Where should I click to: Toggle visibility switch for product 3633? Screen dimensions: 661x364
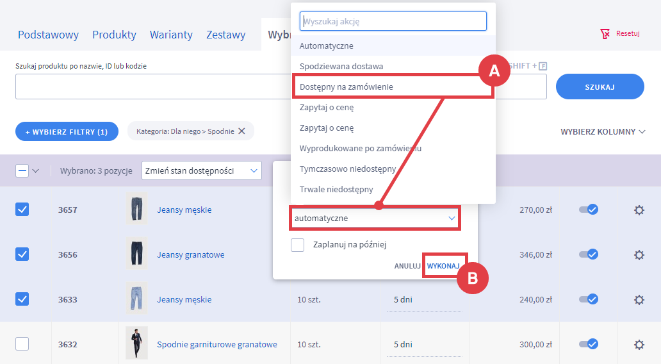(589, 299)
